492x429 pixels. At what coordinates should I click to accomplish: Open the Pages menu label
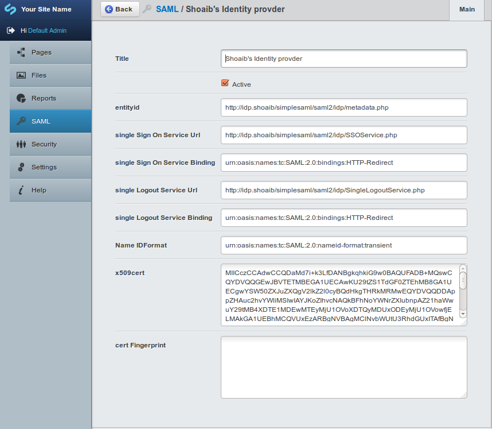41,52
